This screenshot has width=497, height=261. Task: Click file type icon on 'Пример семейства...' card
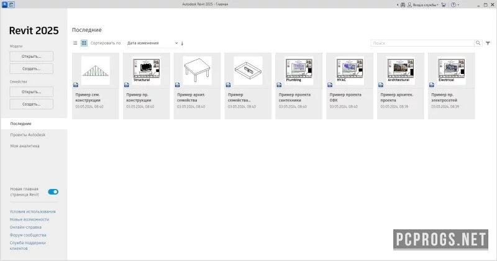point(228,85)
